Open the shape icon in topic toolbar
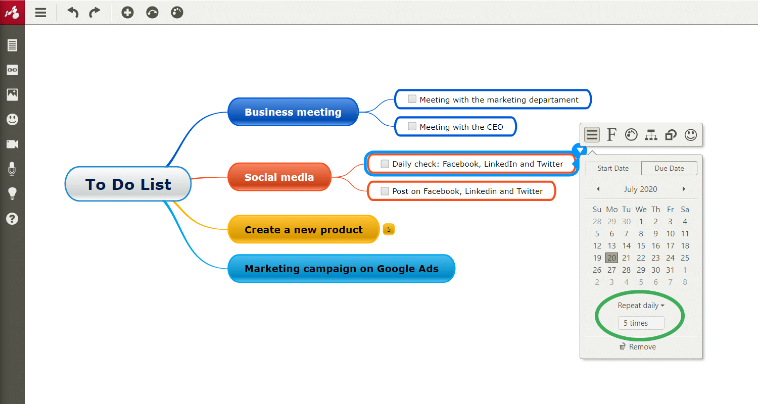The height and width of the screenshot is (404, 758). tap(671, 134)
